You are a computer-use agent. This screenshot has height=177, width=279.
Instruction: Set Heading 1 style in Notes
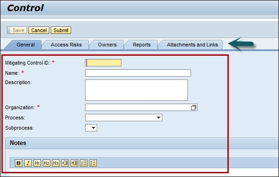point(37,163)
